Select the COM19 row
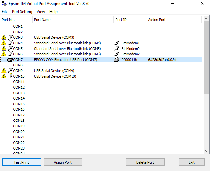210x171 pixels. tap(101, 126)
